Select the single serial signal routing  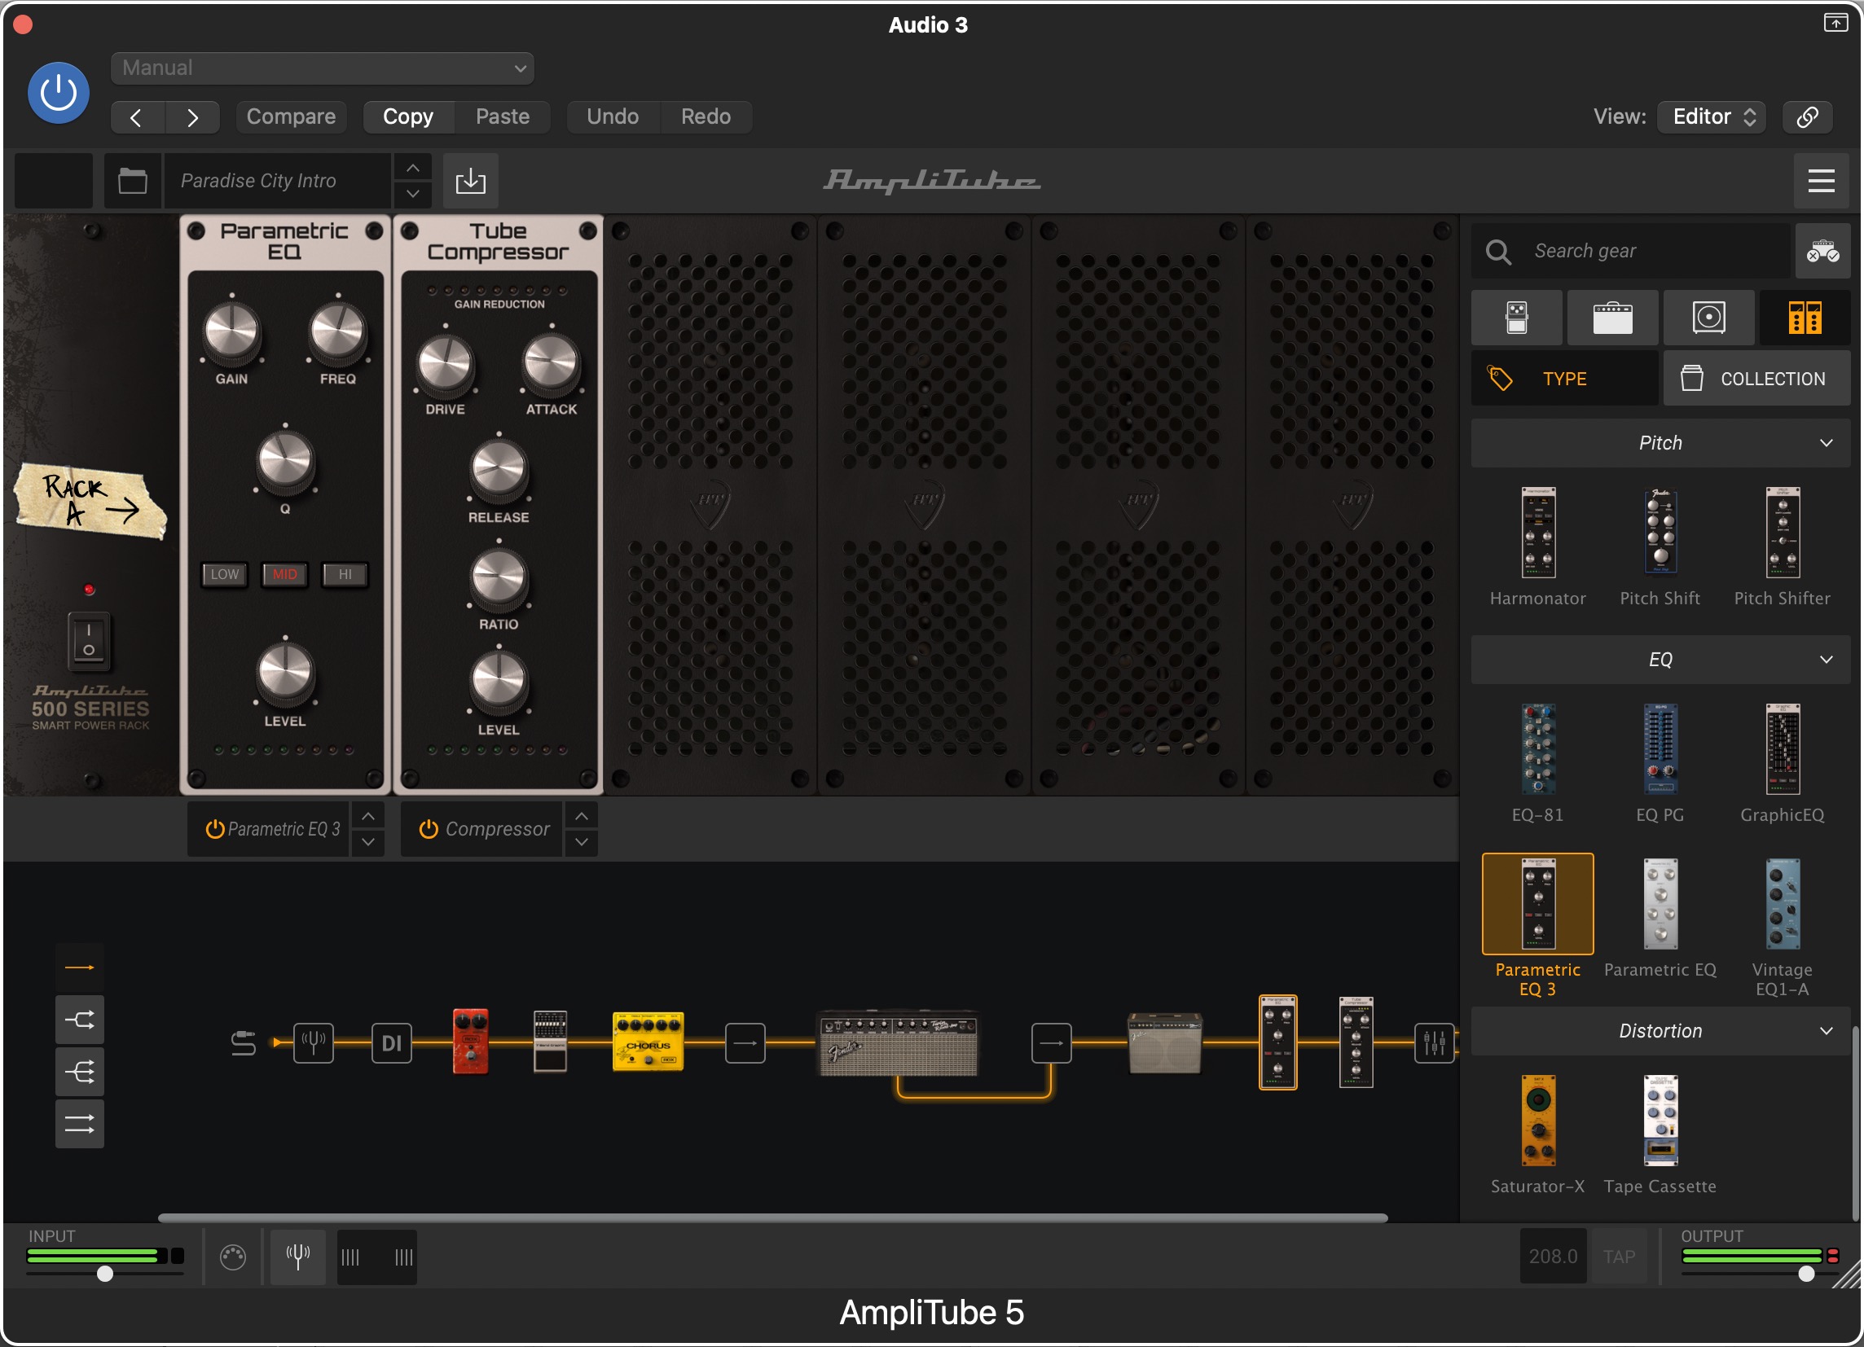(x=80, y=968)
